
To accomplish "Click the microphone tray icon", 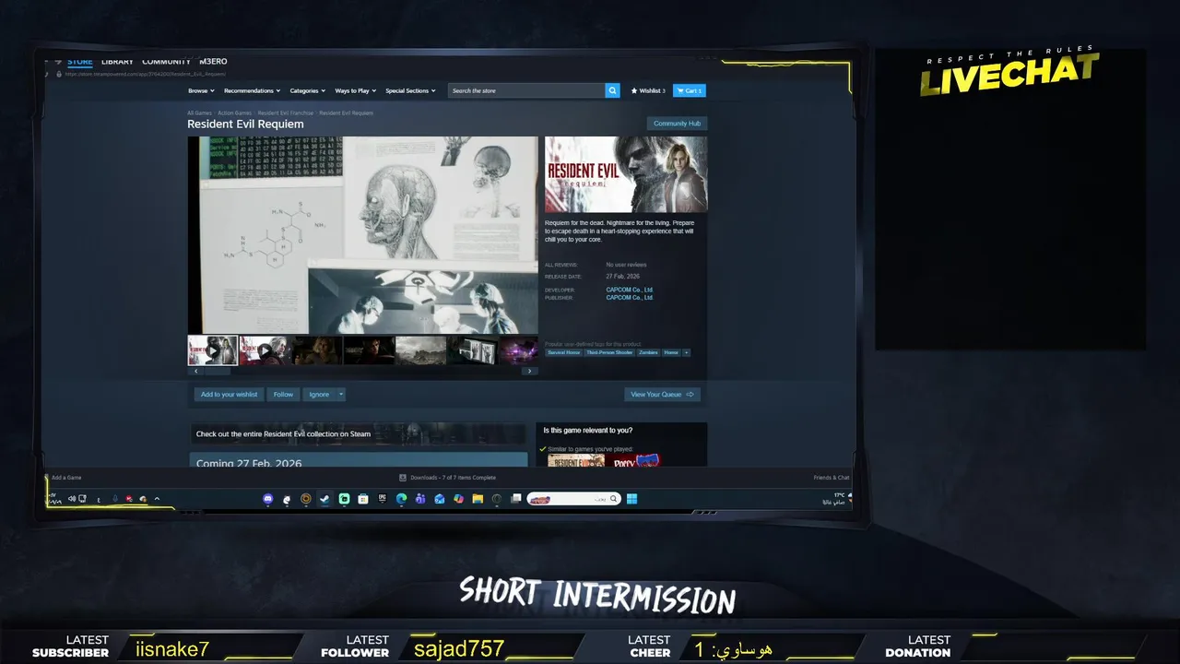I will (115, 499).
